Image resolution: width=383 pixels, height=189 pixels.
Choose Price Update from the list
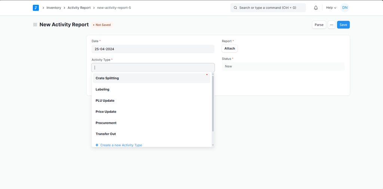point(151,111)
